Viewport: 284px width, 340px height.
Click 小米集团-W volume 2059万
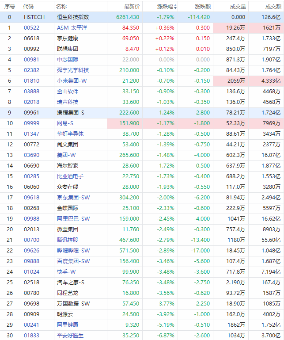point(236,81)
